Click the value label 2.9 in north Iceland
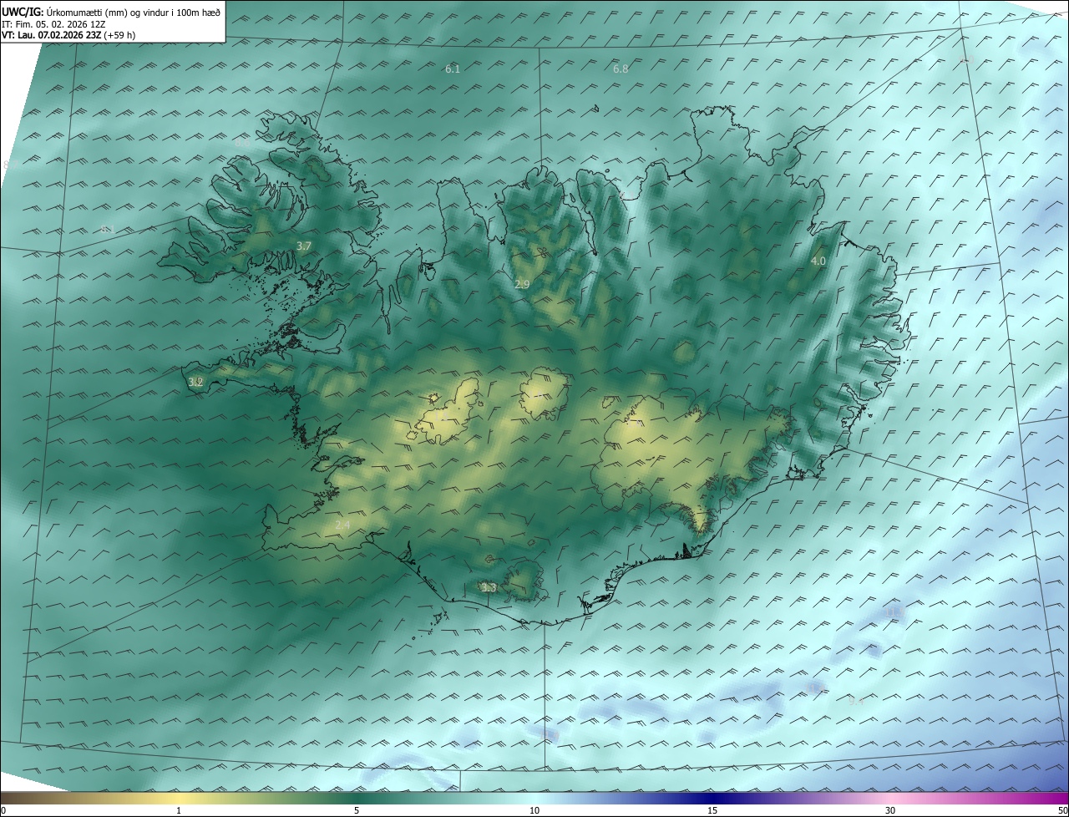 (x=522, y=285)
